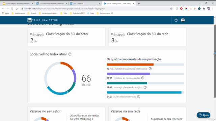Click help icon next to Localizar as pessoas certas
The width and height of the screenshot is (216, 121).
(x=143, y=78)
